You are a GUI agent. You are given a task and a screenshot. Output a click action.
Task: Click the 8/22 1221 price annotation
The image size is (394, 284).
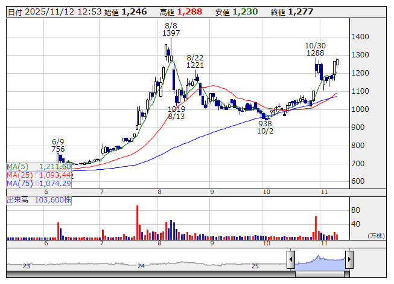click(x=194, y=60)
